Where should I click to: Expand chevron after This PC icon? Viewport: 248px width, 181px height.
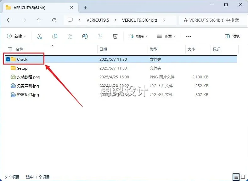pos(80,20)
